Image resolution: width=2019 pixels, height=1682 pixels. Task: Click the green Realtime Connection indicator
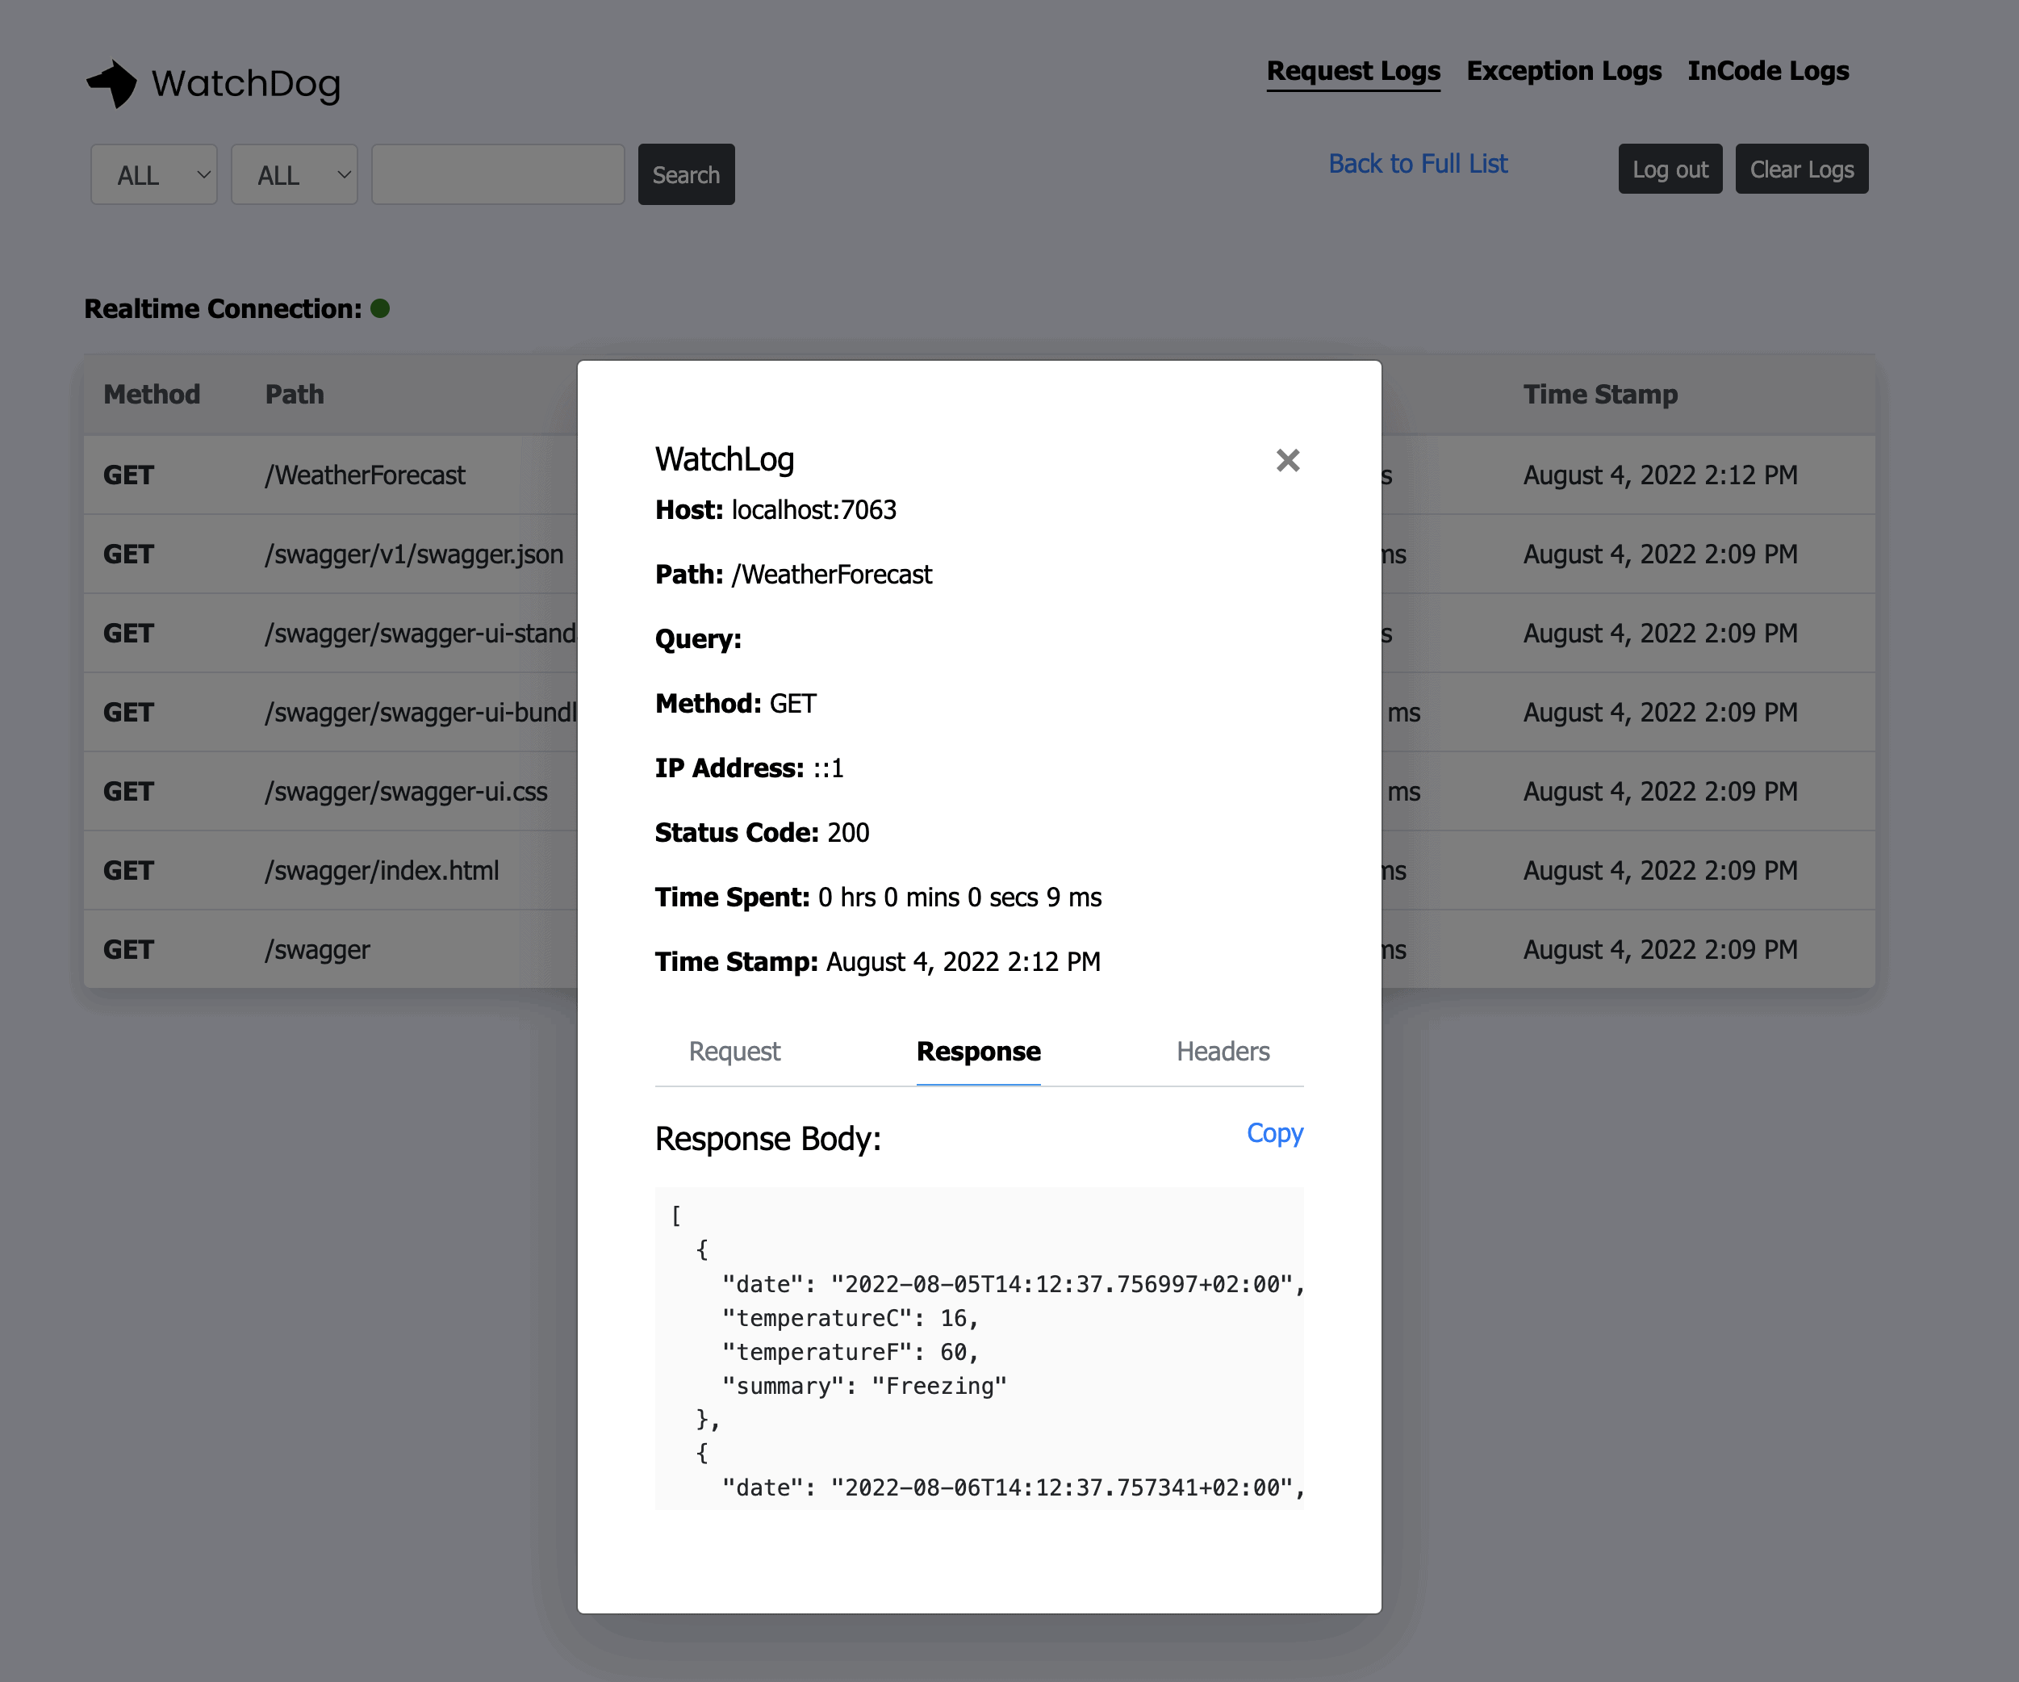[x=380, y=308]
